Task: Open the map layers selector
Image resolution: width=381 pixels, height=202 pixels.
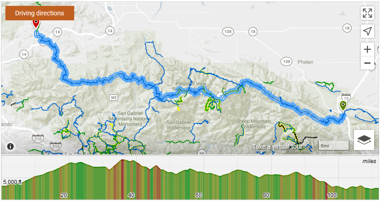Action: click(364, 140)
